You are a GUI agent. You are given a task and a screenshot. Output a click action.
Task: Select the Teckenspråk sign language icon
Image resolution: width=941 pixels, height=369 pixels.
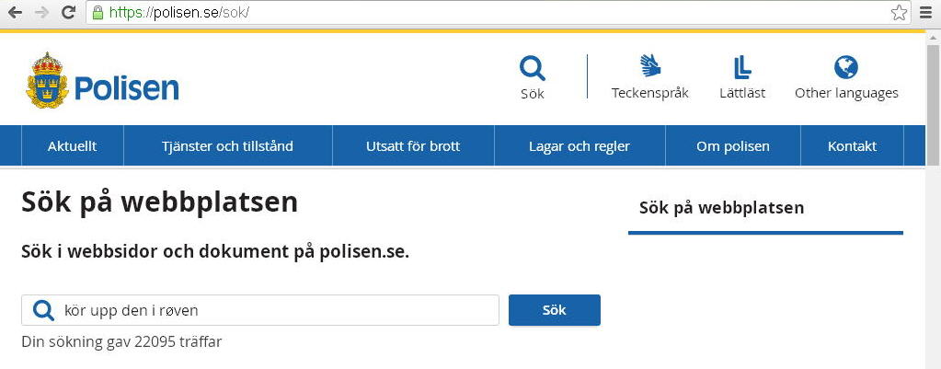point(650,65)
